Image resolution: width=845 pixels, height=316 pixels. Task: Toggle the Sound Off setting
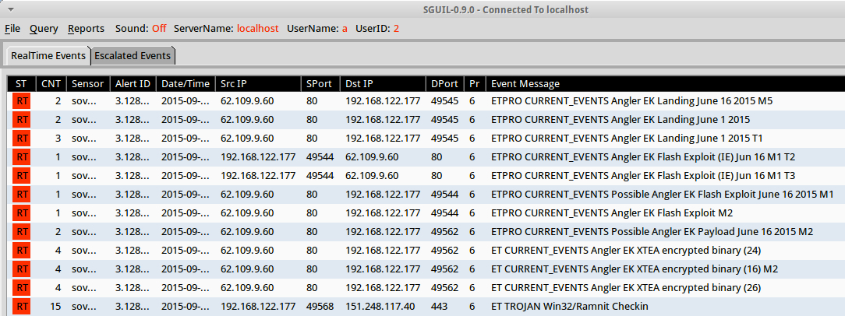point(159,28)
